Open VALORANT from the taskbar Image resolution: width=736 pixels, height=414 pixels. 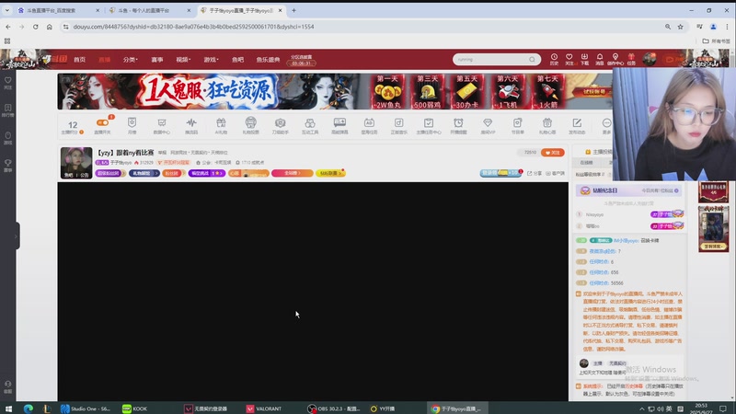(264, 408)
